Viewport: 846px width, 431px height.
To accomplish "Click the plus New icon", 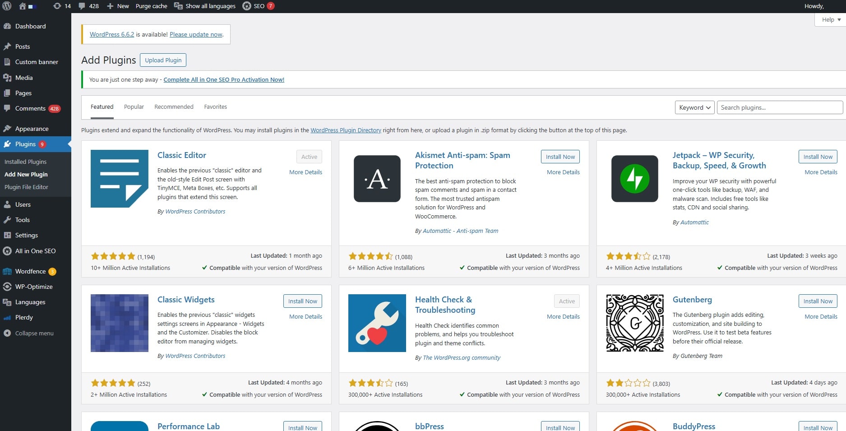I will (110, 6).
